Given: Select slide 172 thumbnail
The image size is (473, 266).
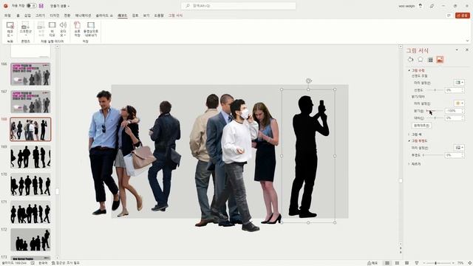Looking at the screenshot, I should coord(30,239).
